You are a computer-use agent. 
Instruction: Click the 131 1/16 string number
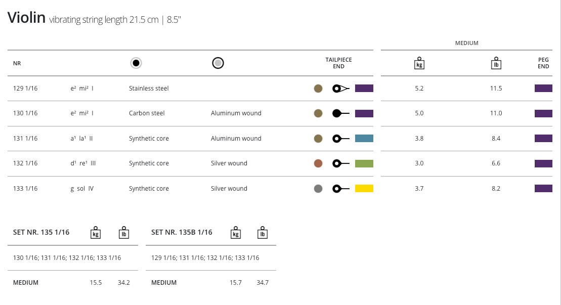tap(25, 139)
